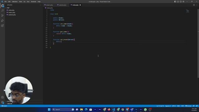The image size is (199, 112).
Task: Click the split editor icon
Action: pos(194,5)
